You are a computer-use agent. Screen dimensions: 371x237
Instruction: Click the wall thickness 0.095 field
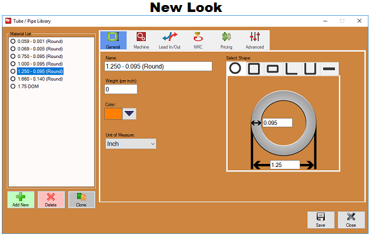click(278, 123)
